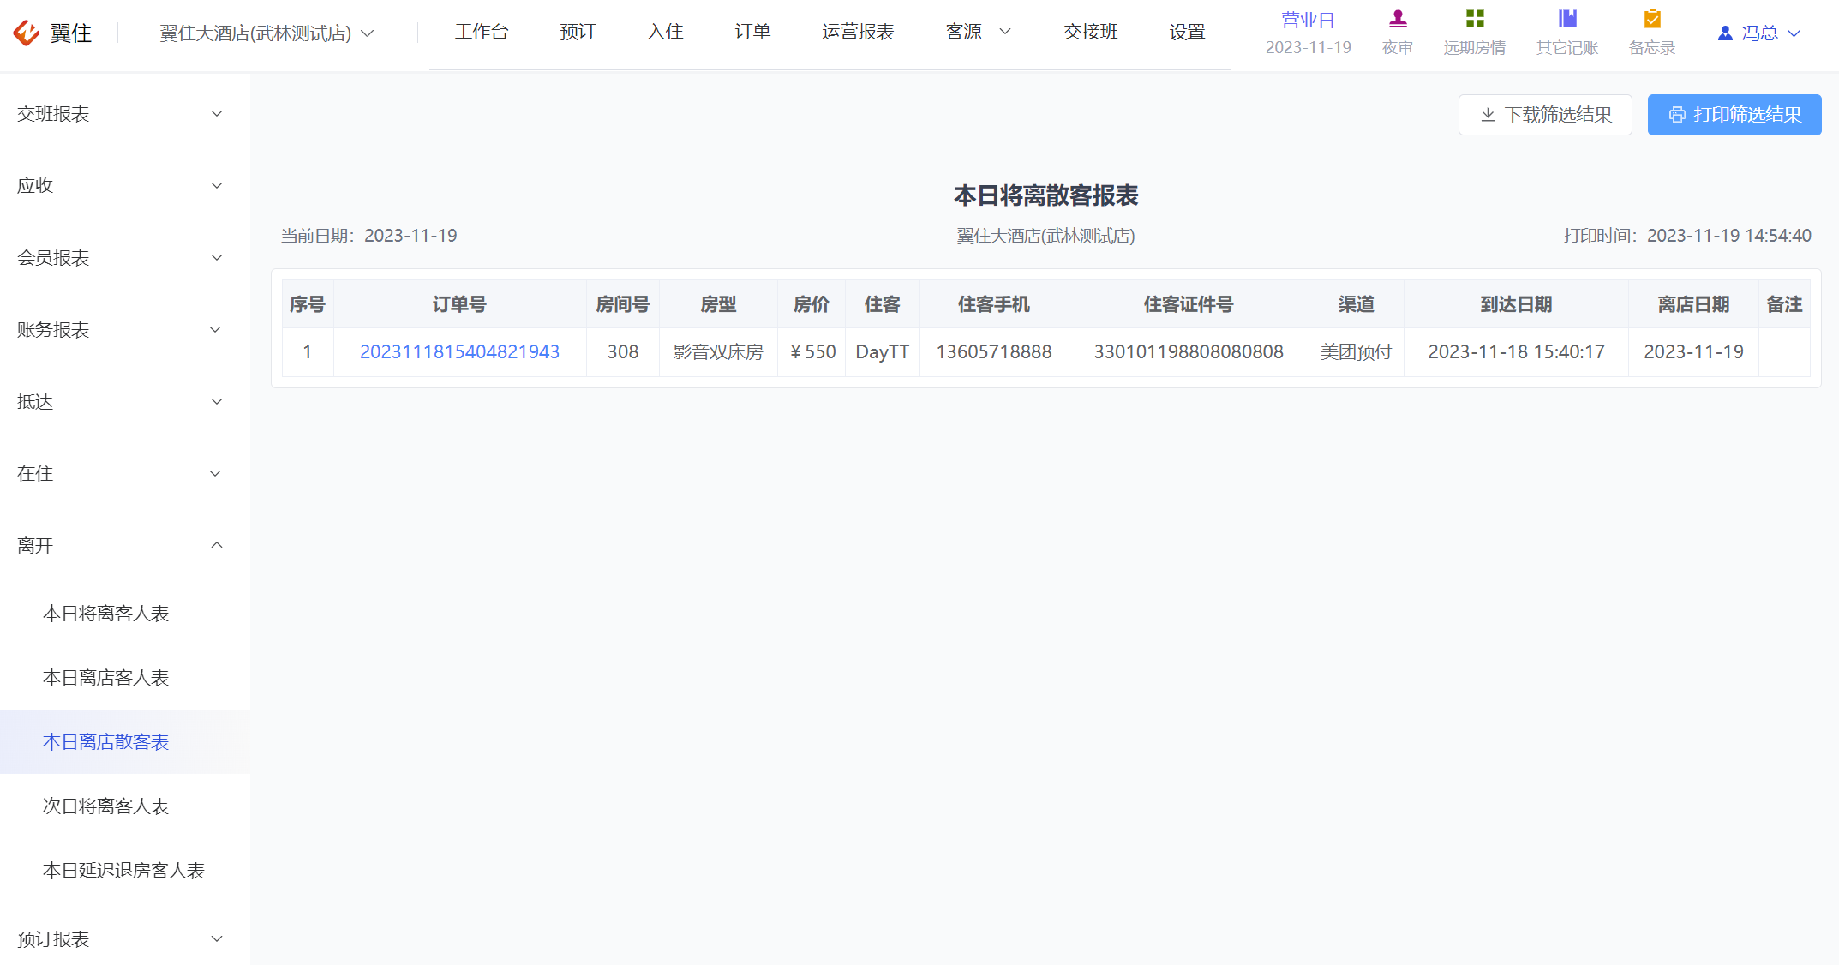
Task: Click room type cell 影音双床房
Action: coord(718,352)
